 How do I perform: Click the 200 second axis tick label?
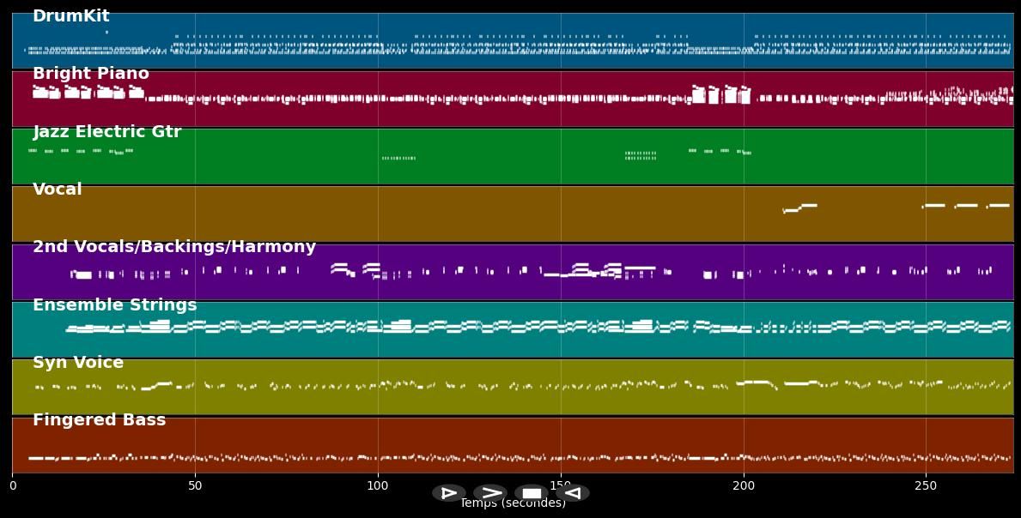(744, 486)
